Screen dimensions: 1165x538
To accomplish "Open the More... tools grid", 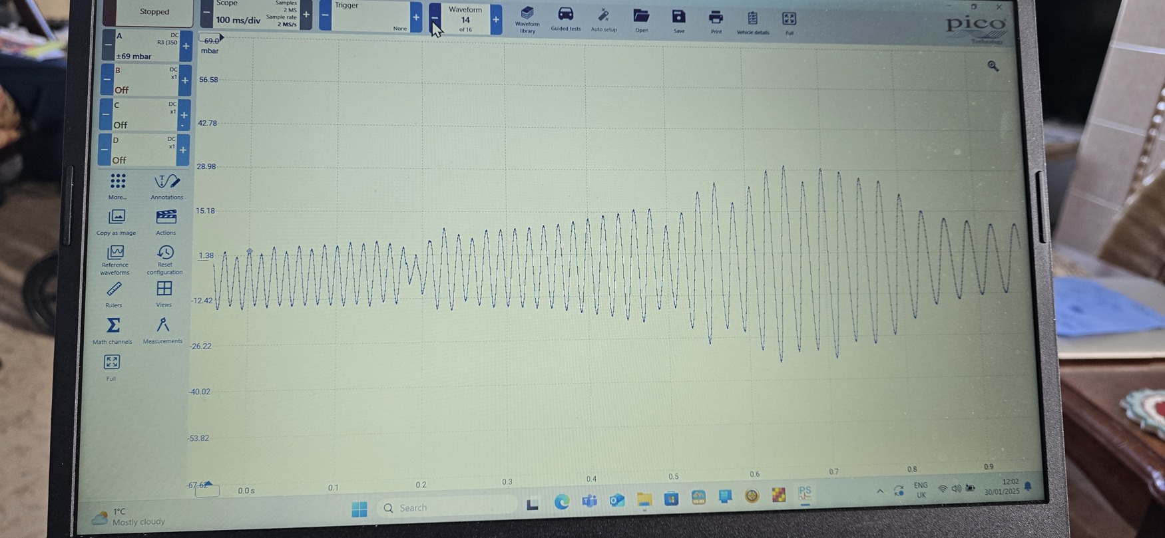I will pos(118,187).
